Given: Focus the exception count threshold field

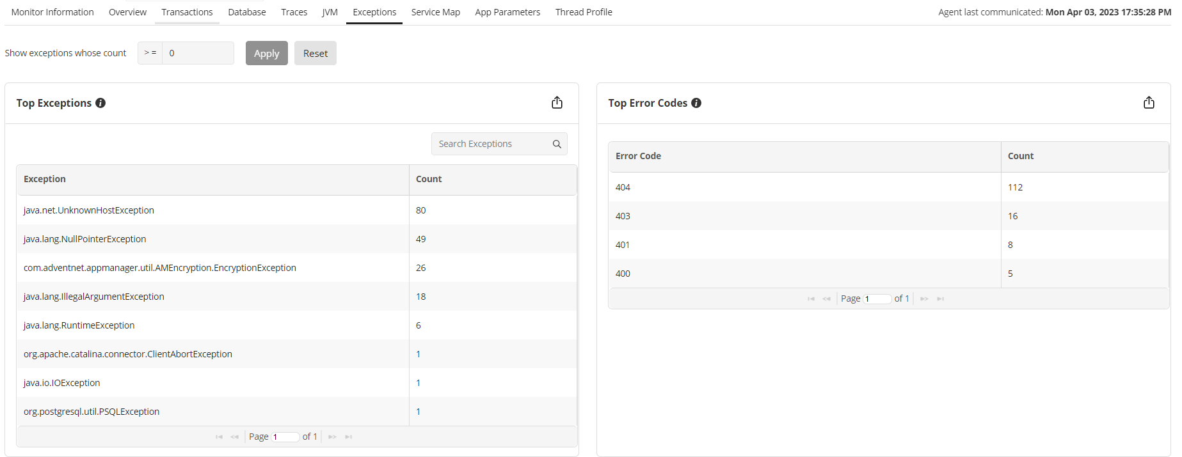Looking at the screenshot, I should click(x=198, y=53).
